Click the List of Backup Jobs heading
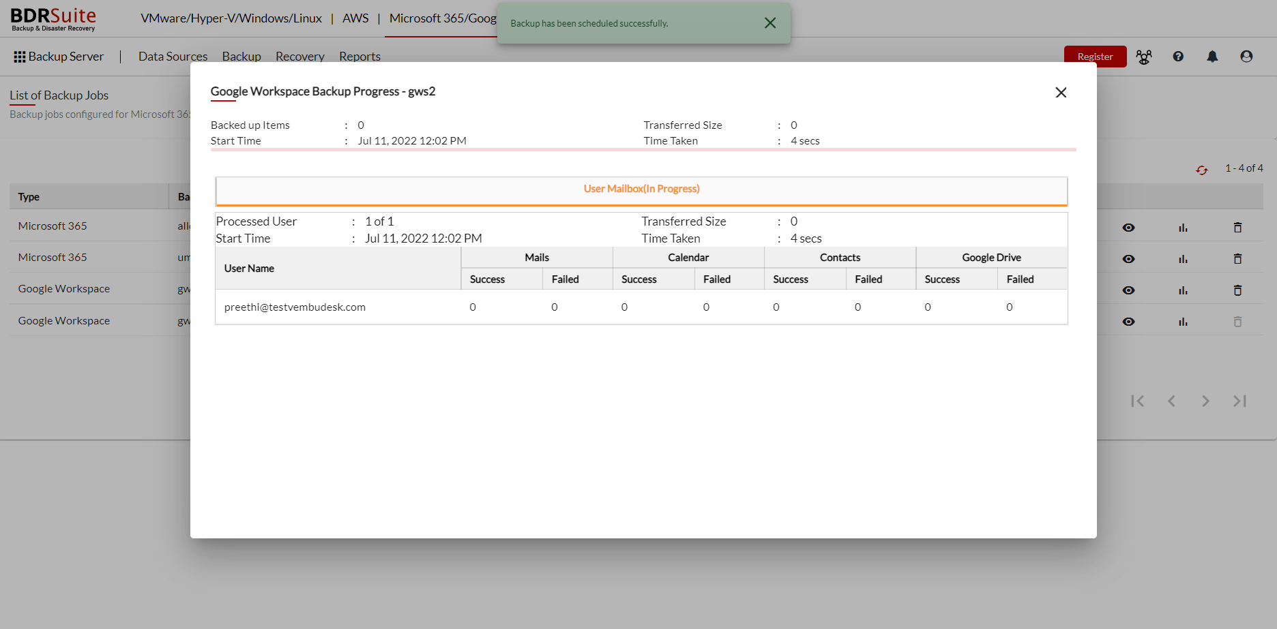The height and width of the screenshot is (629, 1277). (59, 95)
